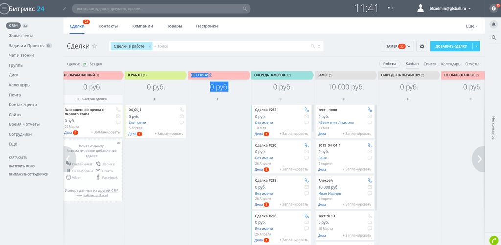Star the Сделки page as favorite
This screenshot has width=501, height=245.
(94, 46)
